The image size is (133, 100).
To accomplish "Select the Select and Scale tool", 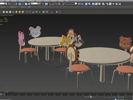I will click(x=26, y=4).
